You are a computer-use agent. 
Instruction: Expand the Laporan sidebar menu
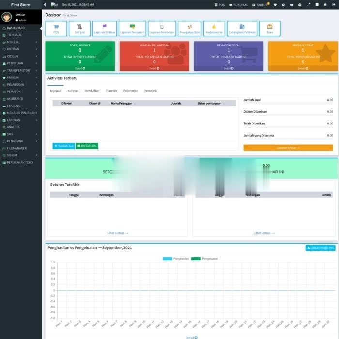[20, 120]
